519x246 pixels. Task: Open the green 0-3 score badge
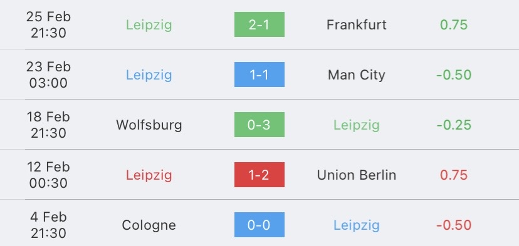coord(259,125)
